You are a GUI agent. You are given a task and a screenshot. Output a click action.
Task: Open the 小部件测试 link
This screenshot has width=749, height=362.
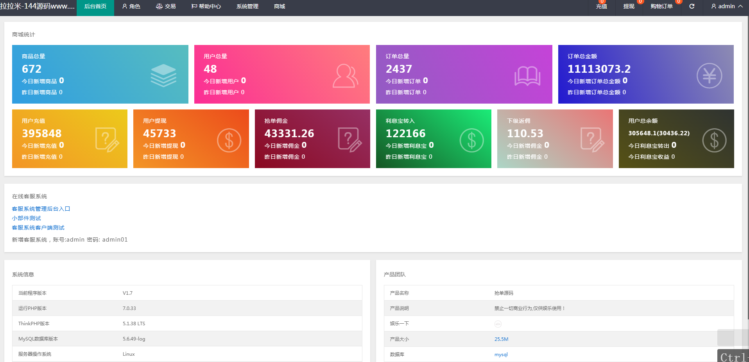pyautogui.click(x=26, y=218)
